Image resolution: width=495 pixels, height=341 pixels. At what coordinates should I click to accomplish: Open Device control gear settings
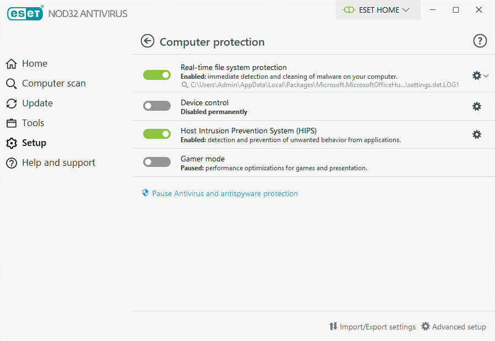point(477,106)
